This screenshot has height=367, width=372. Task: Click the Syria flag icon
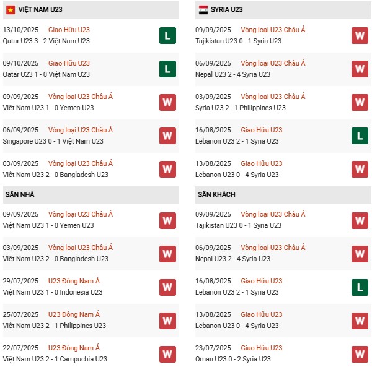[x=203, y=10]
